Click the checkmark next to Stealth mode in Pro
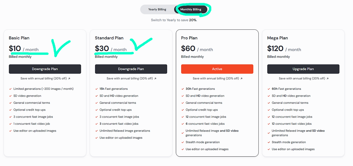This screenshot has width=353, height=166. [183, 142]
